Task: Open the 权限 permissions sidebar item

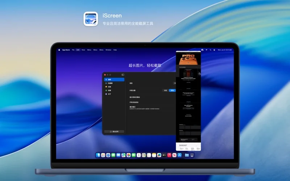Action: coord(114,90)
